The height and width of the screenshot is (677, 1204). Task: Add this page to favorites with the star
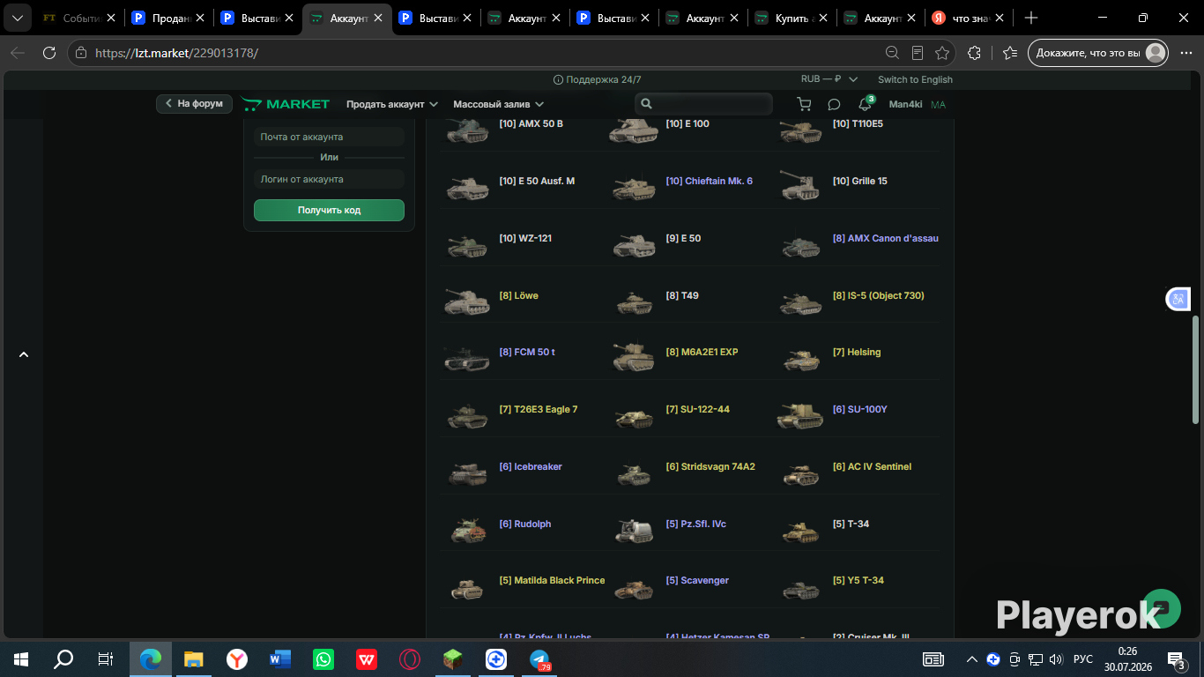[x=942, y=53]
